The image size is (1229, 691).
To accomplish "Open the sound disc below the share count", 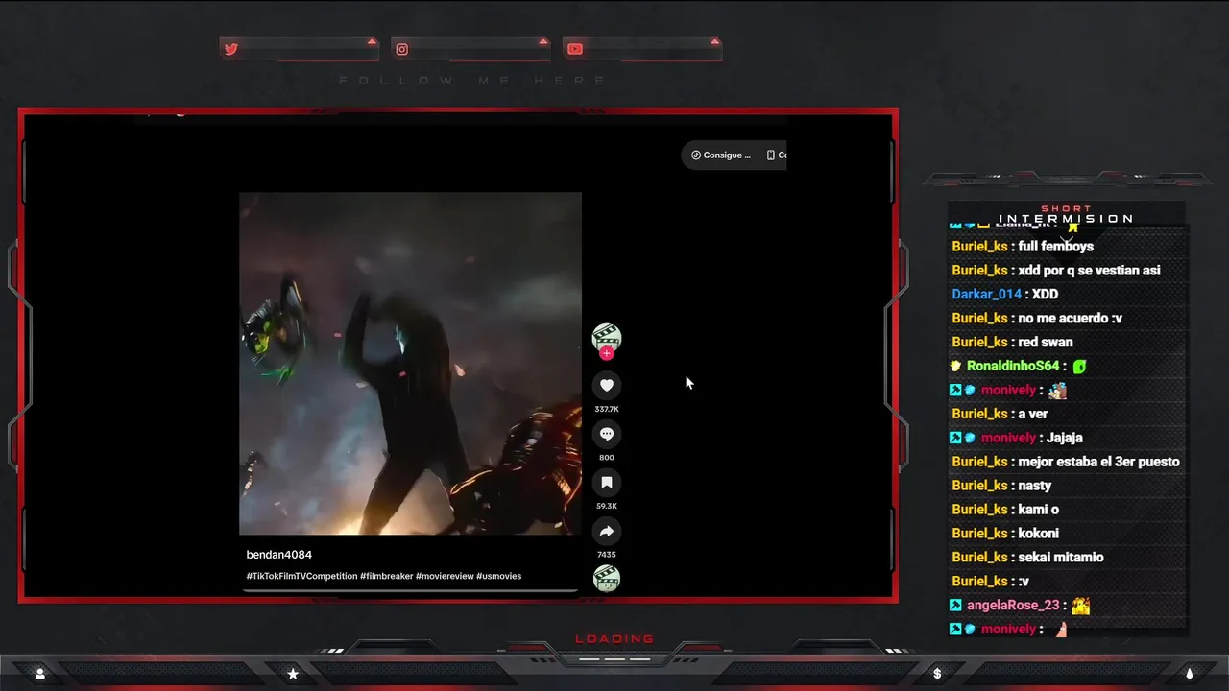I will click(x=607, y=577).
